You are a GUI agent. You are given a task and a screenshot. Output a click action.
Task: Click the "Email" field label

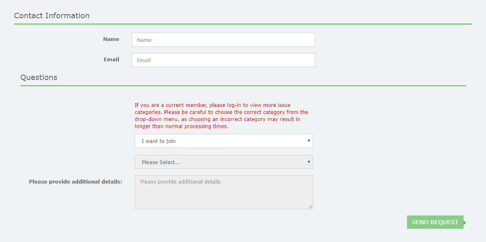(x=111, y=60)
